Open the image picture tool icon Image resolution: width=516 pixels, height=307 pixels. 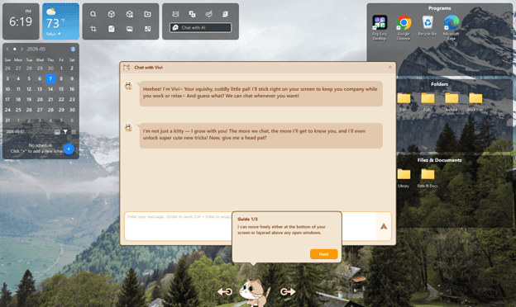[x=130, y=29]
